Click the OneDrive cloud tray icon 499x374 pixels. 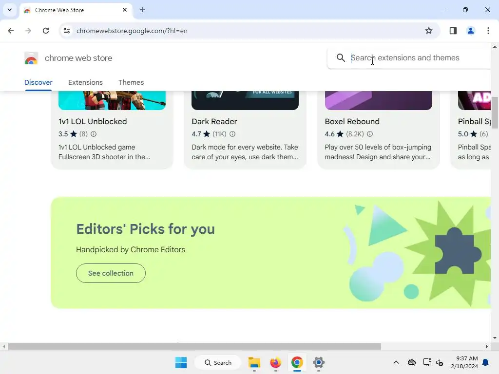tap(412, 362)
